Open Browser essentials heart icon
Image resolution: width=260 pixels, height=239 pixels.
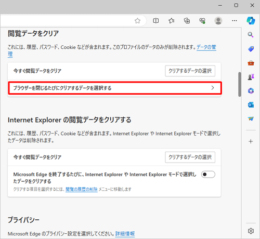pyautogui.click(x=202, y=21)
